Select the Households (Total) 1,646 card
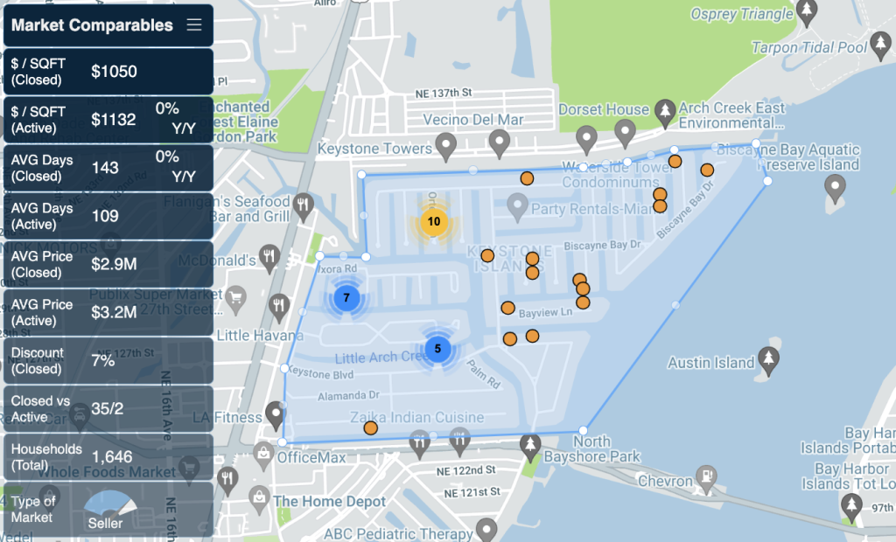Image resolution: width=896 pixels, height=542 pixels. pos(108,457)
